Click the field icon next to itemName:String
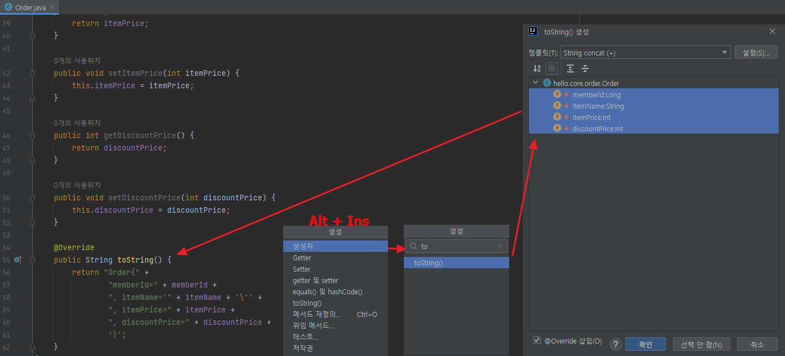 coord(557,106)
